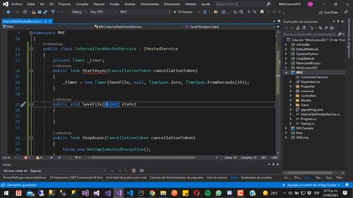353x198 pixels.
Task: Click the Save file toolbar icon
Action: (x=39, y=12)
